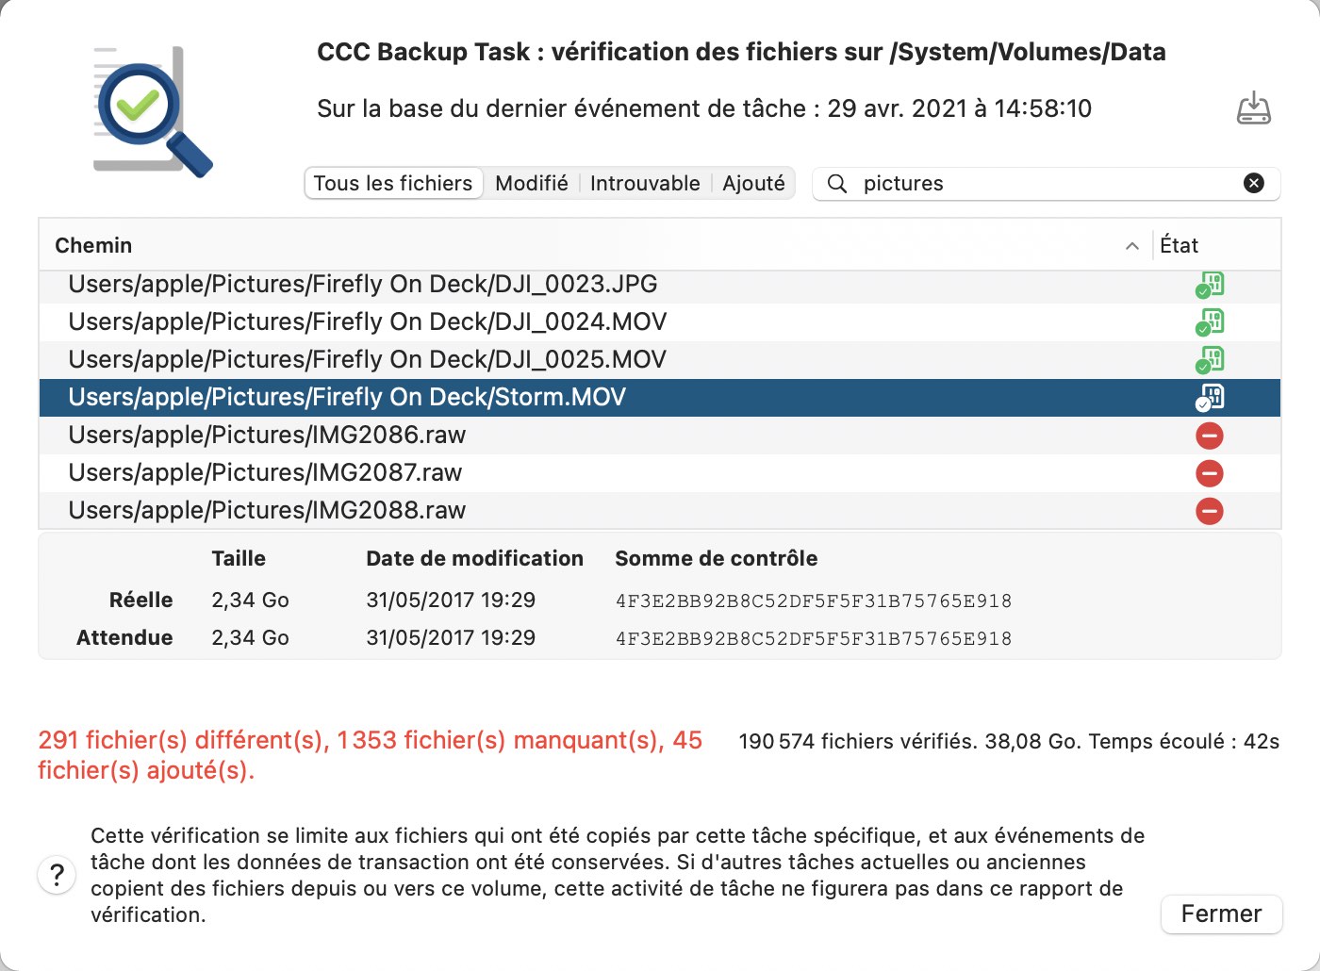Click missing status icon for IMG2088.raw
This screenshot has height=971, width=1320.
click(1210, 511)
